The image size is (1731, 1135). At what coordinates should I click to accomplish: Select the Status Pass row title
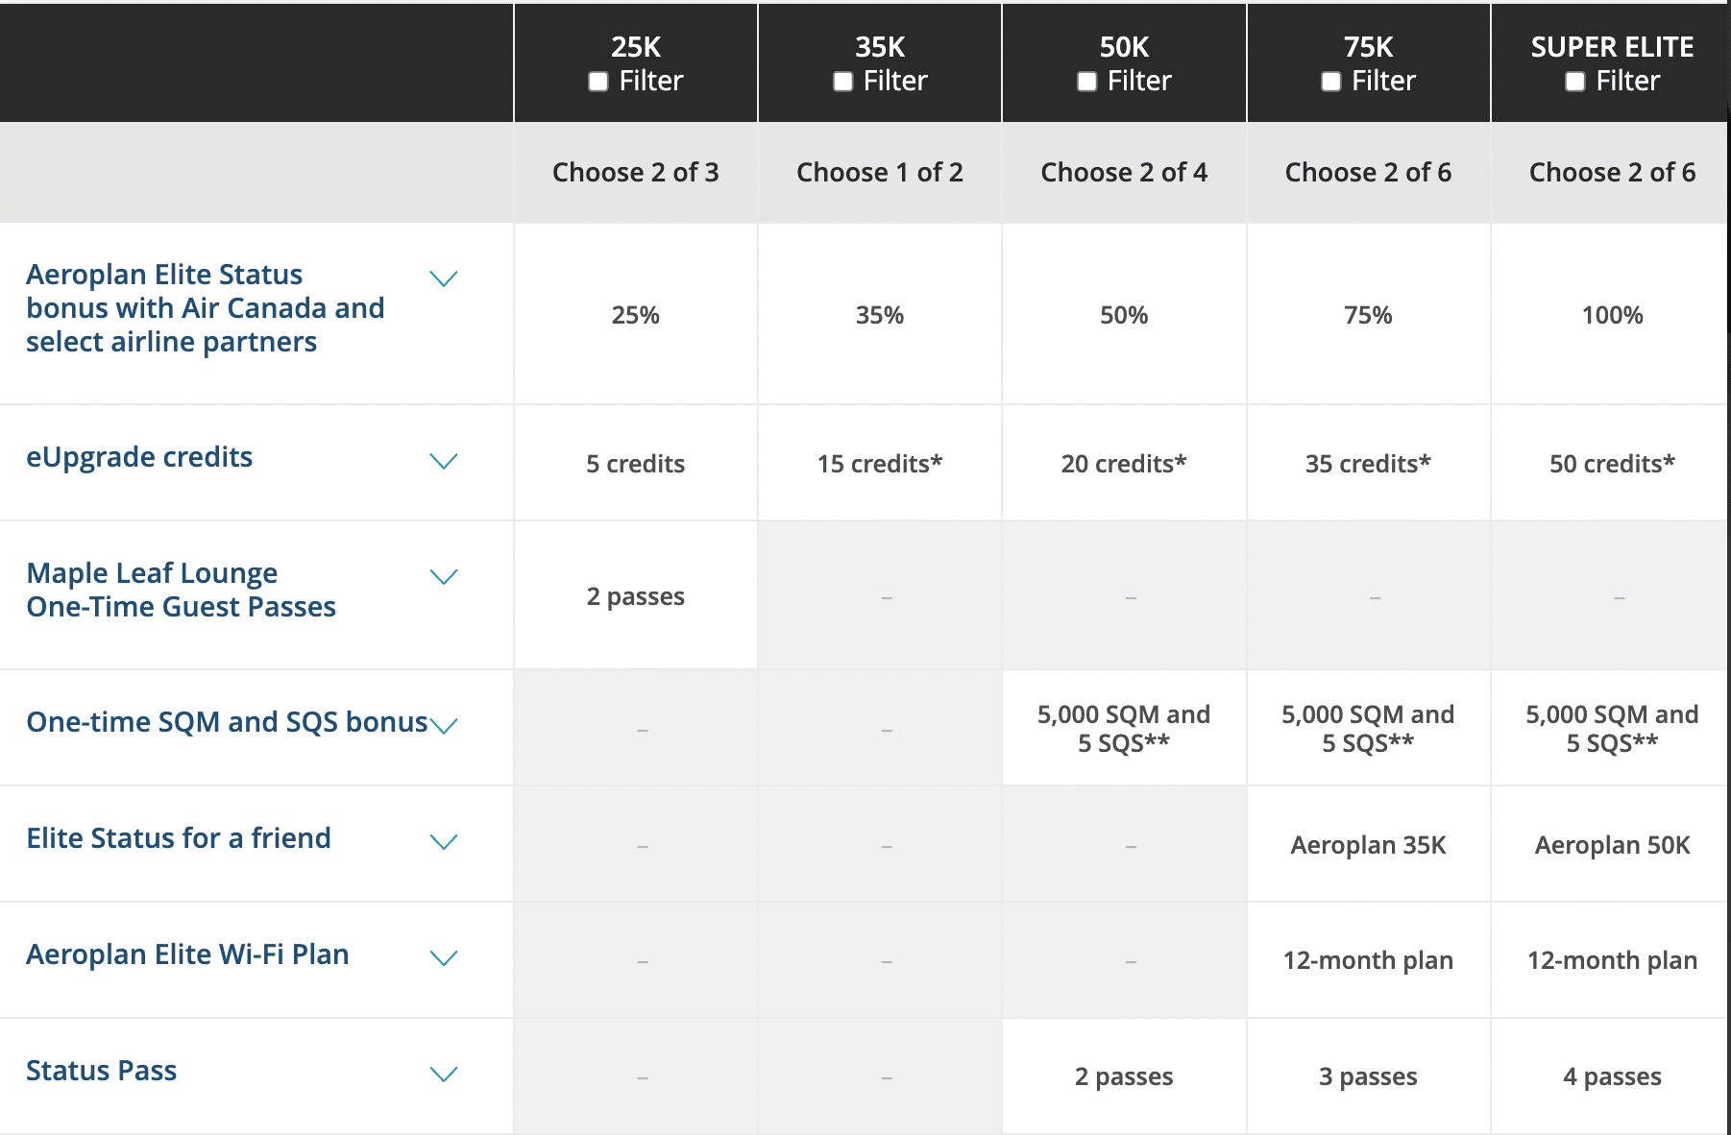tap(102, 1071)
